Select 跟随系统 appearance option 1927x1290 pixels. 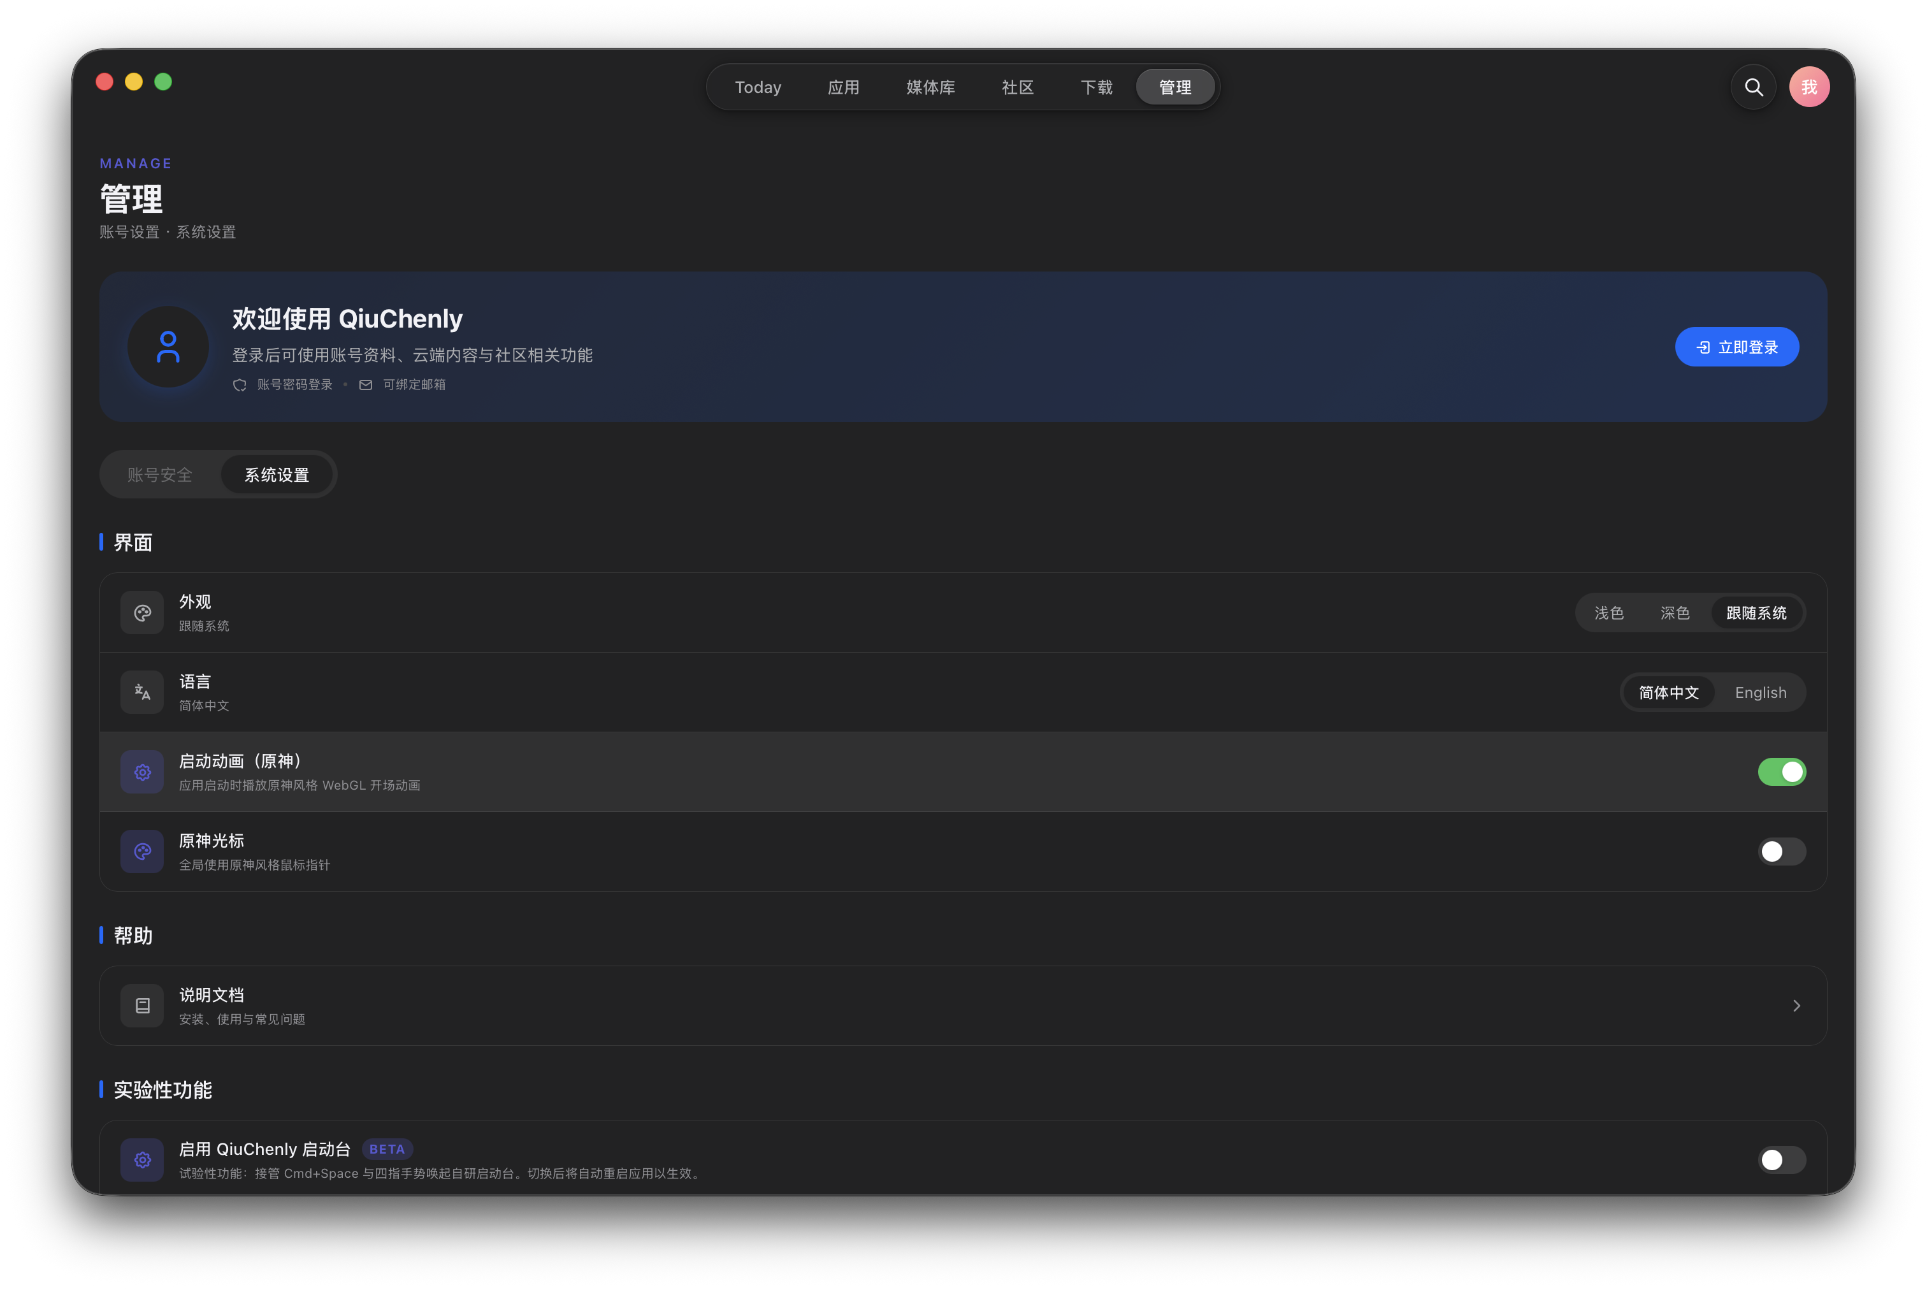click(1756, 613)
